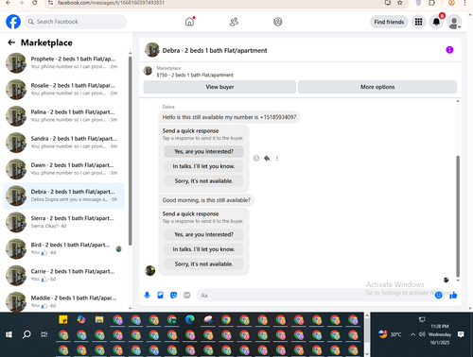Open the Rosalie conversation
Screen dimensions: 473x357
63,89
